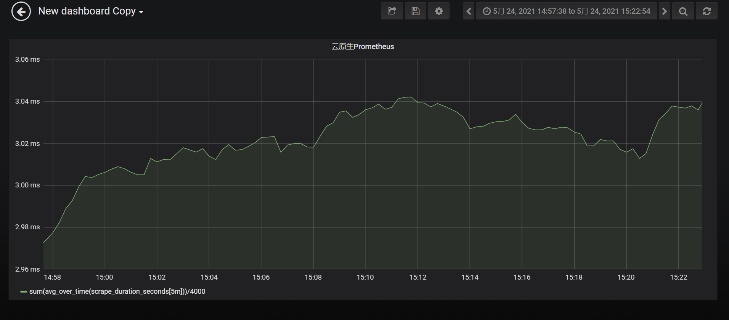This screenshot has height=320, width=729.
Task: Go back using the arrow button
Action: tap(21, 11)
